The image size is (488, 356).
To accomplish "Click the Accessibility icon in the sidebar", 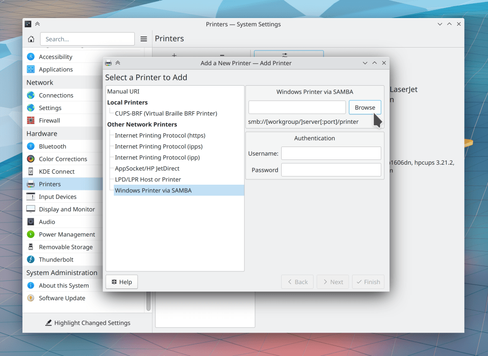I will point(31,57).
